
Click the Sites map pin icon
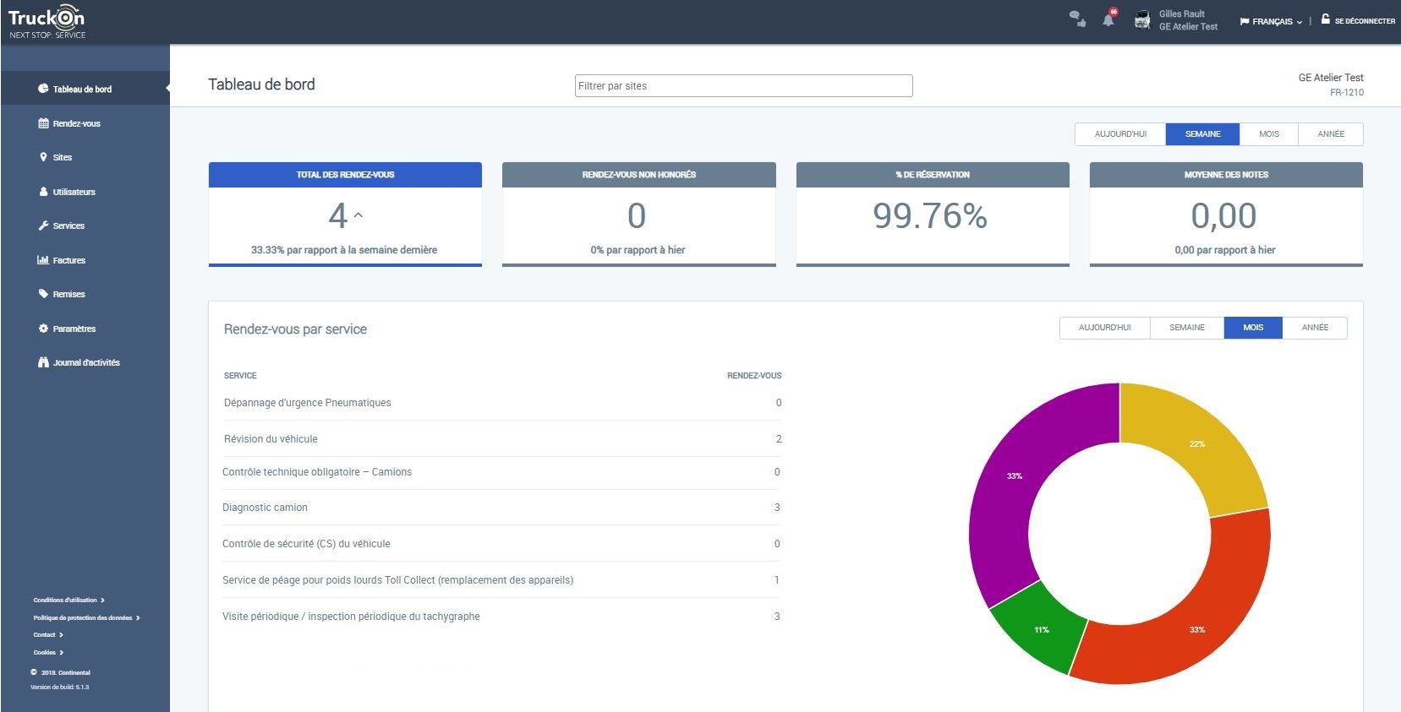(43, 157)
